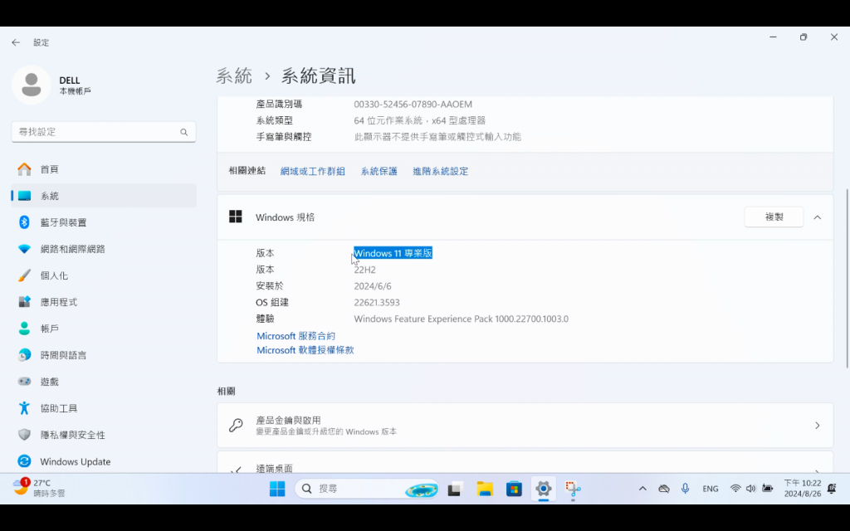Click the 時間與語言 clock icon

24,355
